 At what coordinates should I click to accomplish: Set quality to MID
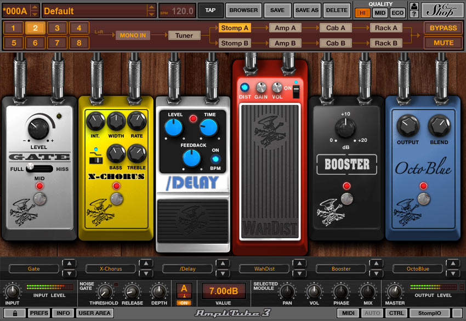tap(380, 13)
